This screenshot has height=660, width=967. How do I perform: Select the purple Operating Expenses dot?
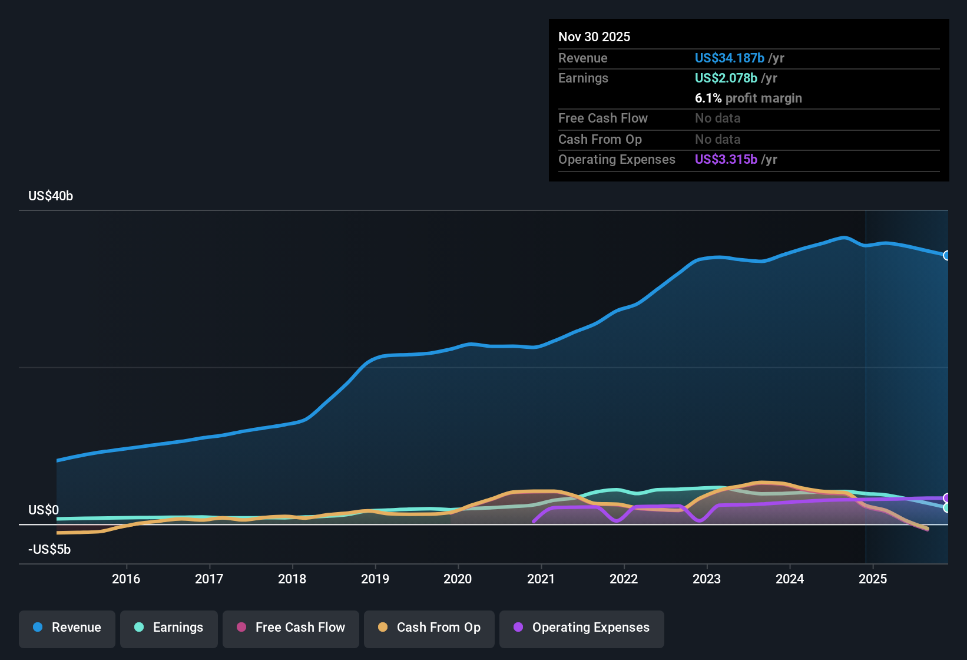tap(518, 628)
